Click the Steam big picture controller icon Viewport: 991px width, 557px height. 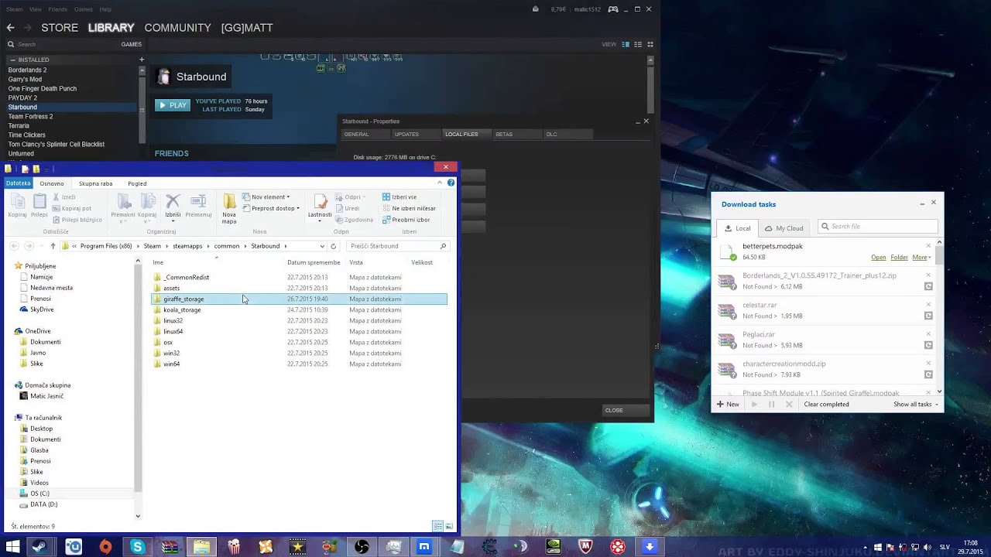613,9
